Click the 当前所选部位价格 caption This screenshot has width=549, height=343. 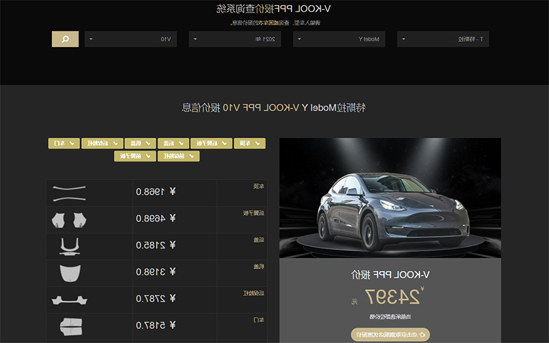click(390, 317)
